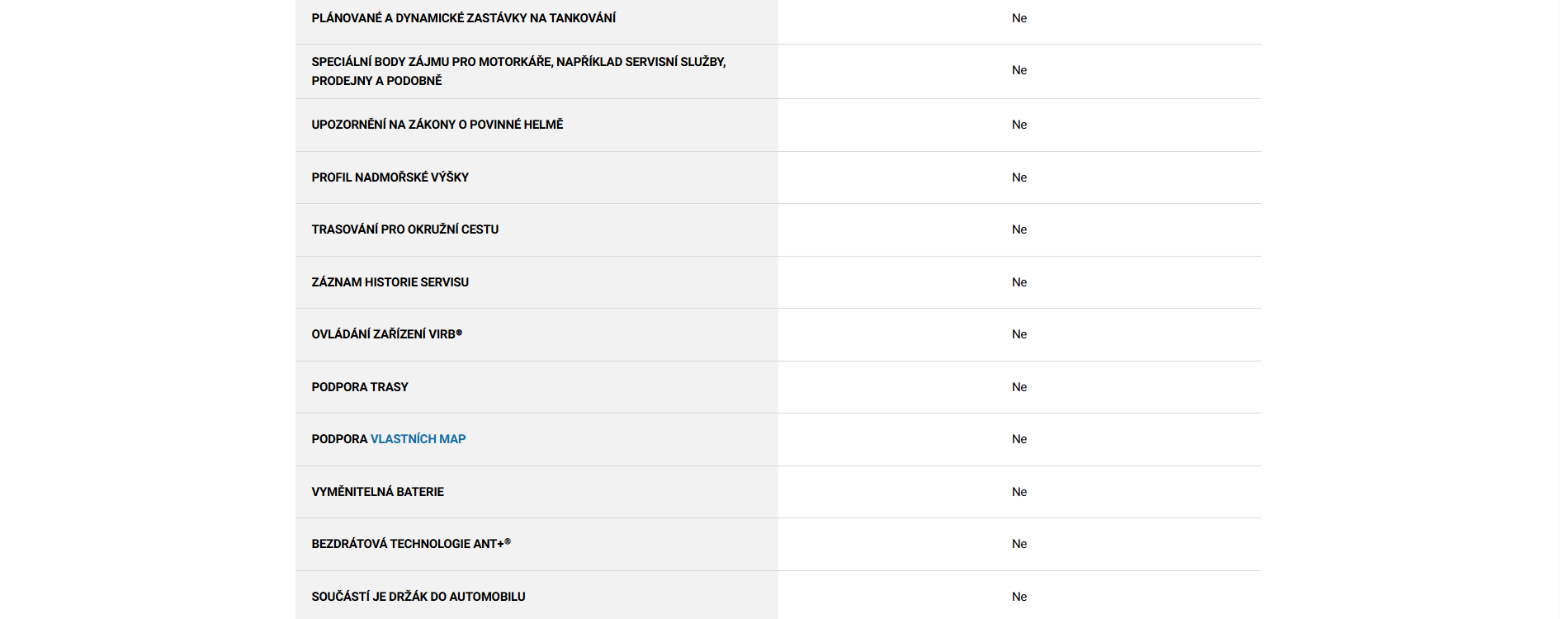Click the Profil nadmořské výšky label
Image resolution: width=1560 pixels, height=619 pixels.
coord(390,177)
